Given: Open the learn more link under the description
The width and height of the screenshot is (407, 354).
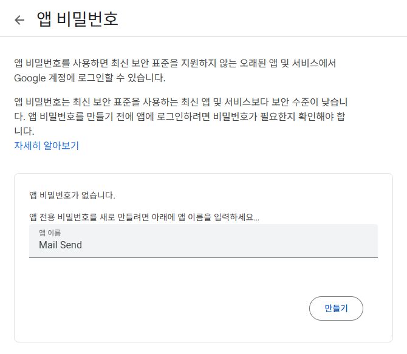Looking at the screenshot, I should (47, 146).
